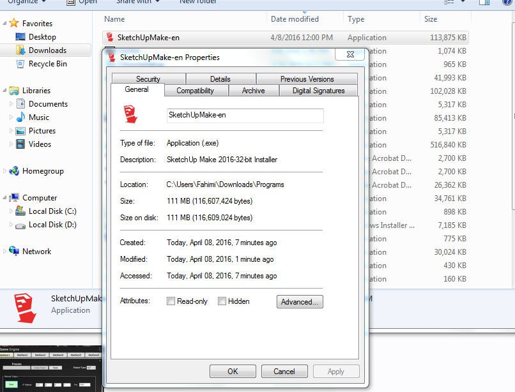Switch to the Security tab
The image size is (515, 392).
[148, 79]
